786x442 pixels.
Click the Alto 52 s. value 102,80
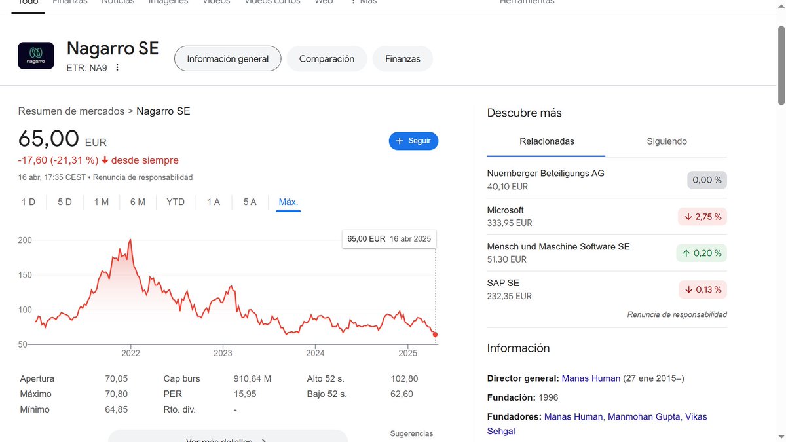(405, 378)
